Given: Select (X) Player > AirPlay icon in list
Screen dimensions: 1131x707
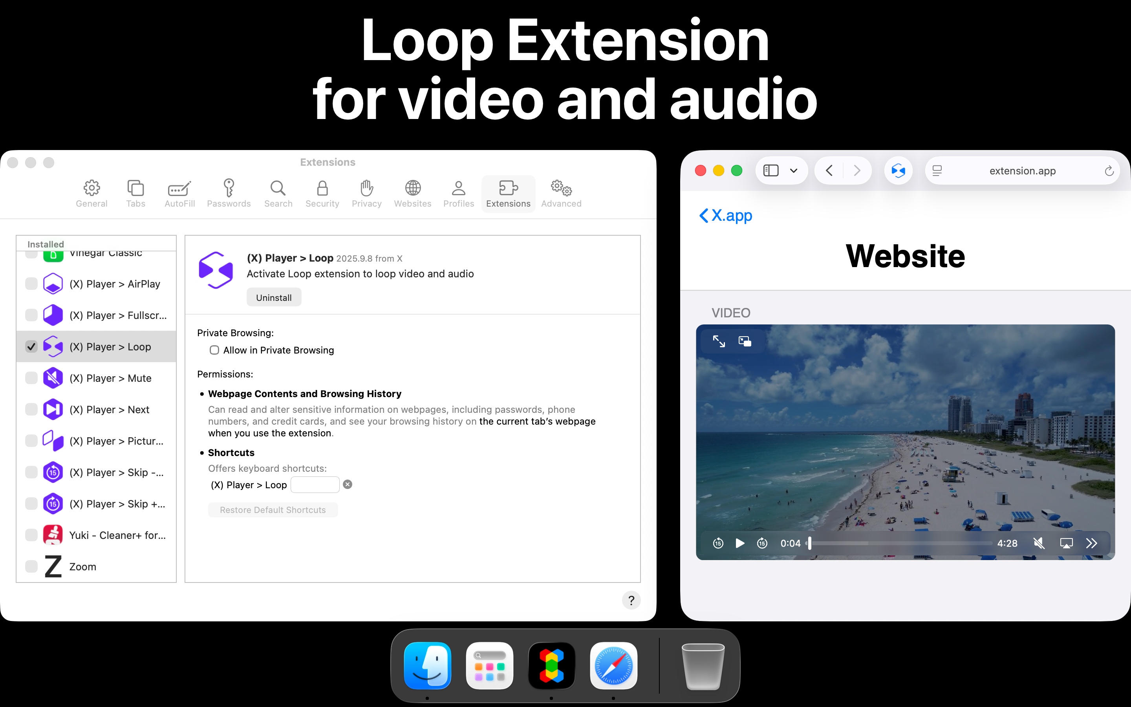Looking at the screenshot, I should click(x=53, y=284).
